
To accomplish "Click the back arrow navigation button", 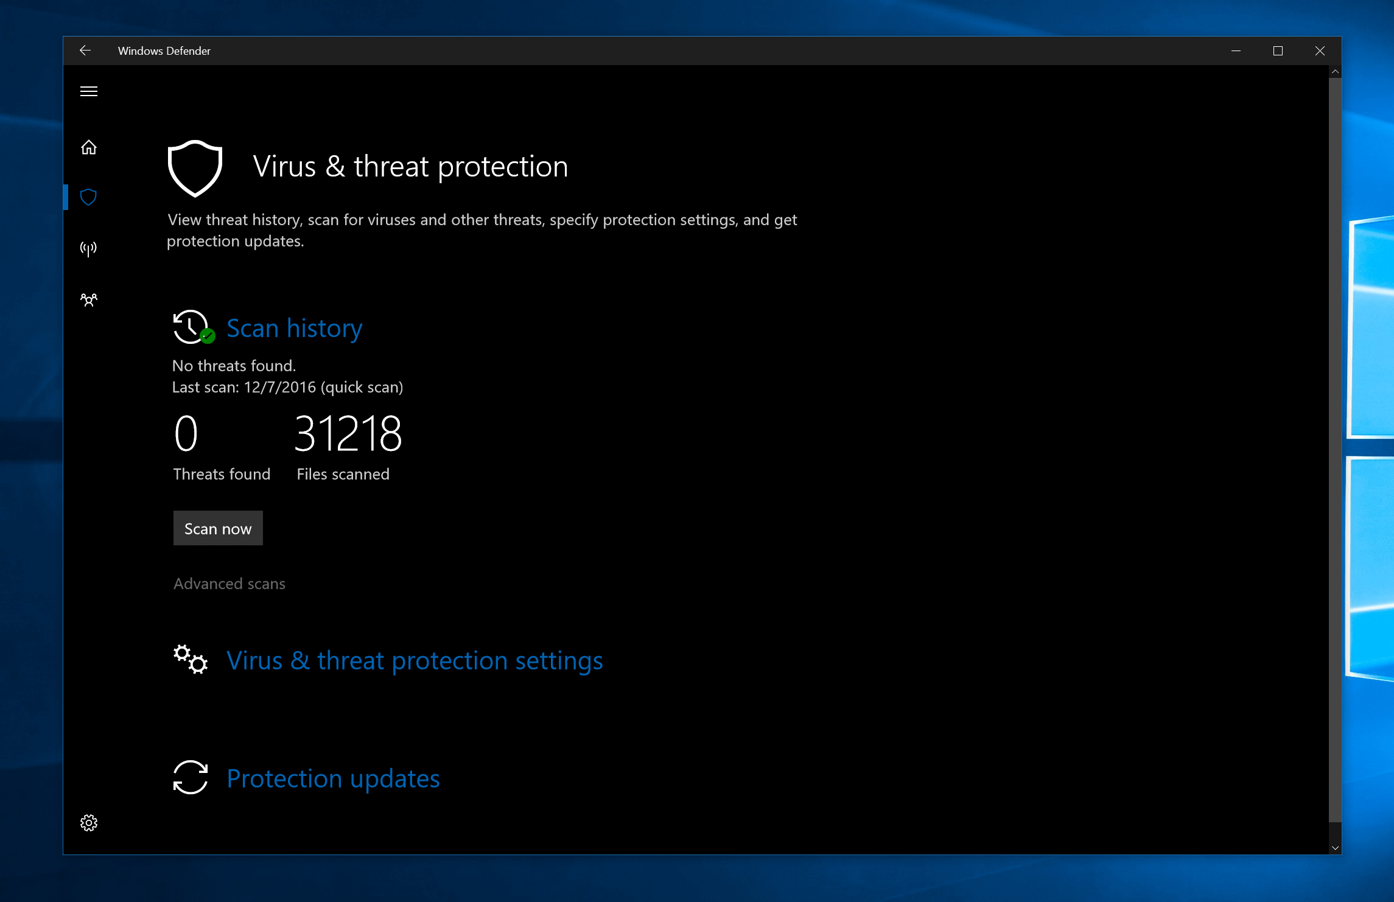I will pyautogui.click(x=85, y=50).
